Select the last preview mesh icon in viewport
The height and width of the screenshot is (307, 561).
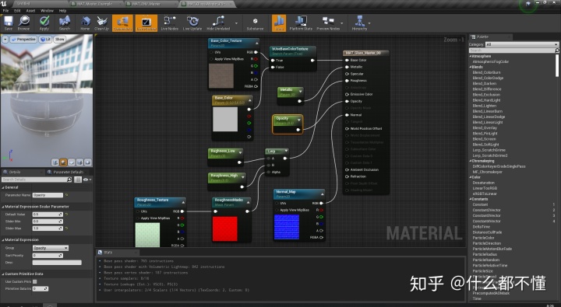click(x=88, y=162)
